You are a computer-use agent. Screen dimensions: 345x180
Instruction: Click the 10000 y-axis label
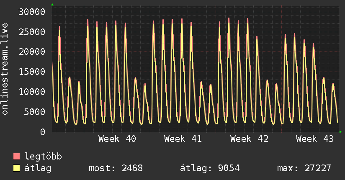point(32,92)
